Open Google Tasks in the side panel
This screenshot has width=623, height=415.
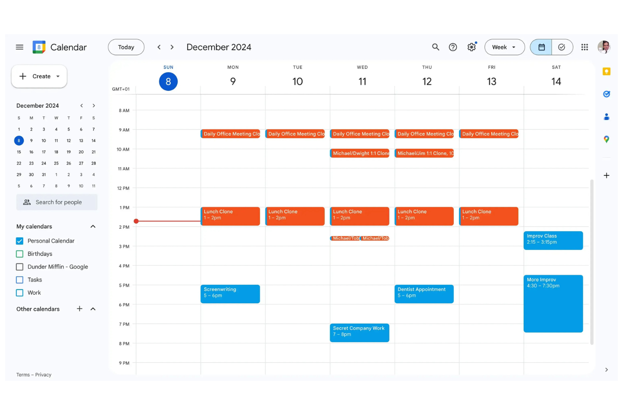pos(606,94)
